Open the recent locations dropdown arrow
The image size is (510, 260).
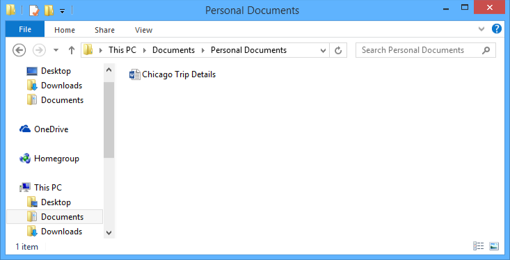pos(56,50)
